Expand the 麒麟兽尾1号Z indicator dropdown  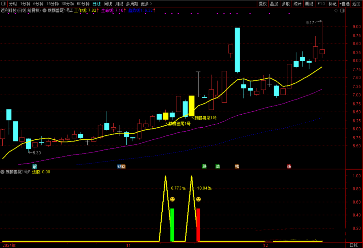click(x=45, y=10)
